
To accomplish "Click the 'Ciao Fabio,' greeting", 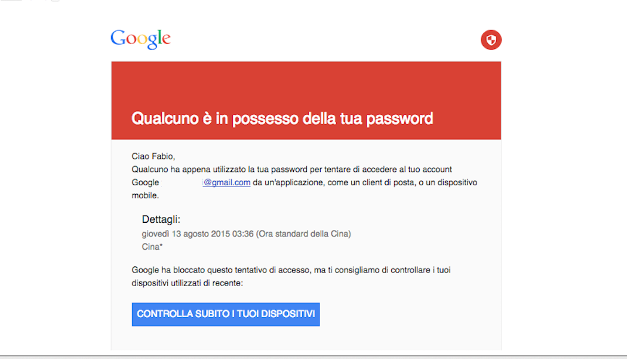I will pyautogui.click(x=153, y=157).
